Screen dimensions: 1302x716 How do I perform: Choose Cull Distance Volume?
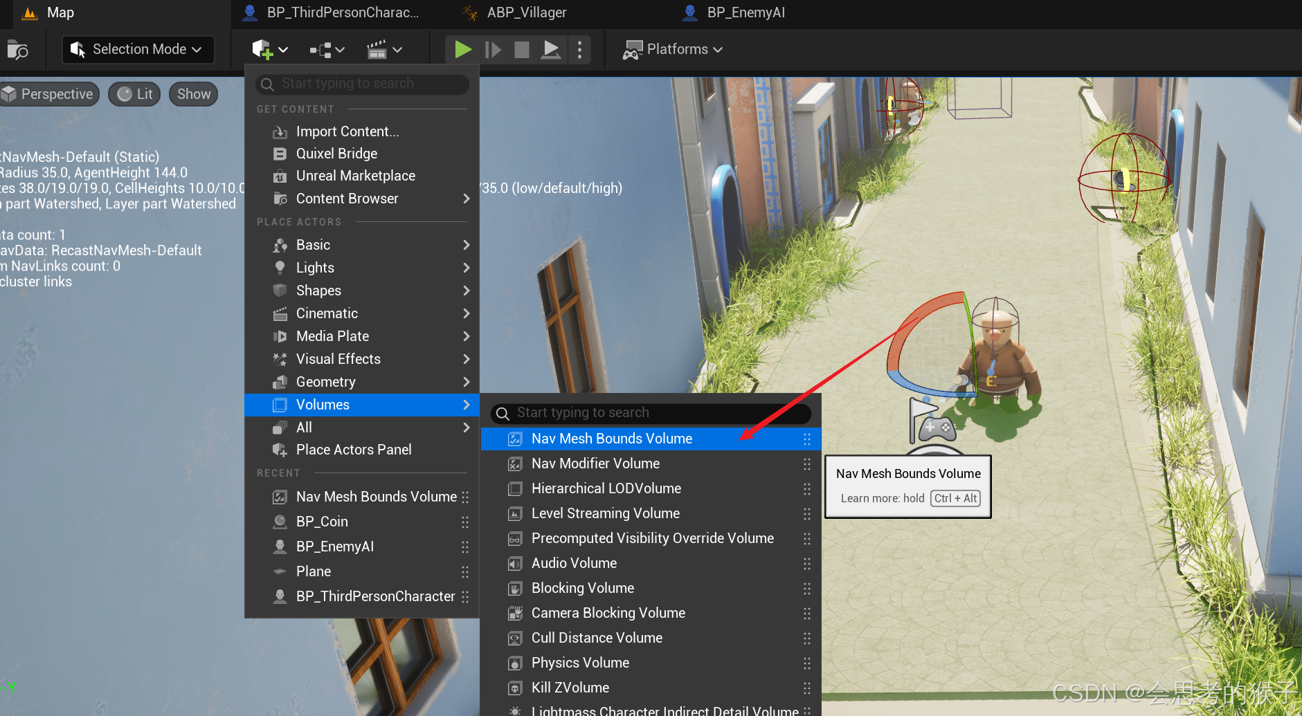pos(651,638)
